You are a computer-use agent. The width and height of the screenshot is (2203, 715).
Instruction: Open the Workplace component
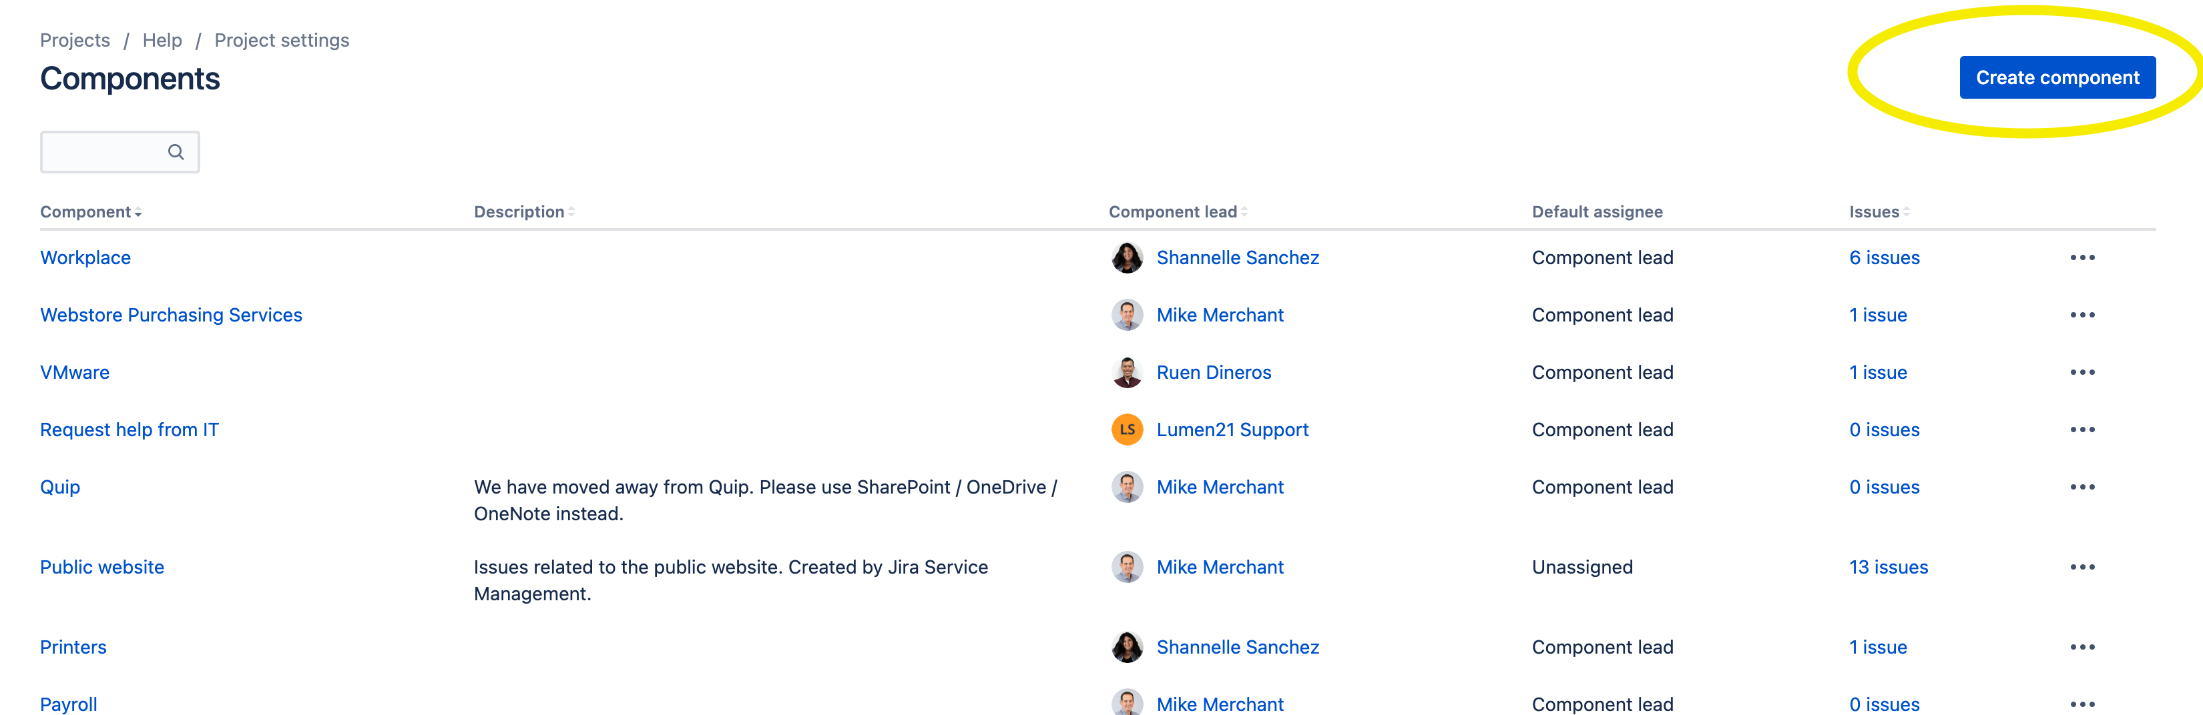pyautogui.click(x=85, y=257)
